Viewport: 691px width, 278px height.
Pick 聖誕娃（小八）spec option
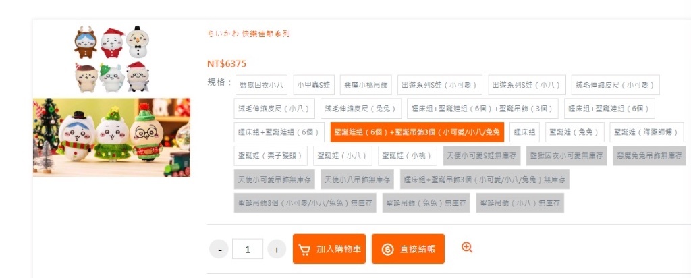(x=343, y=155)
